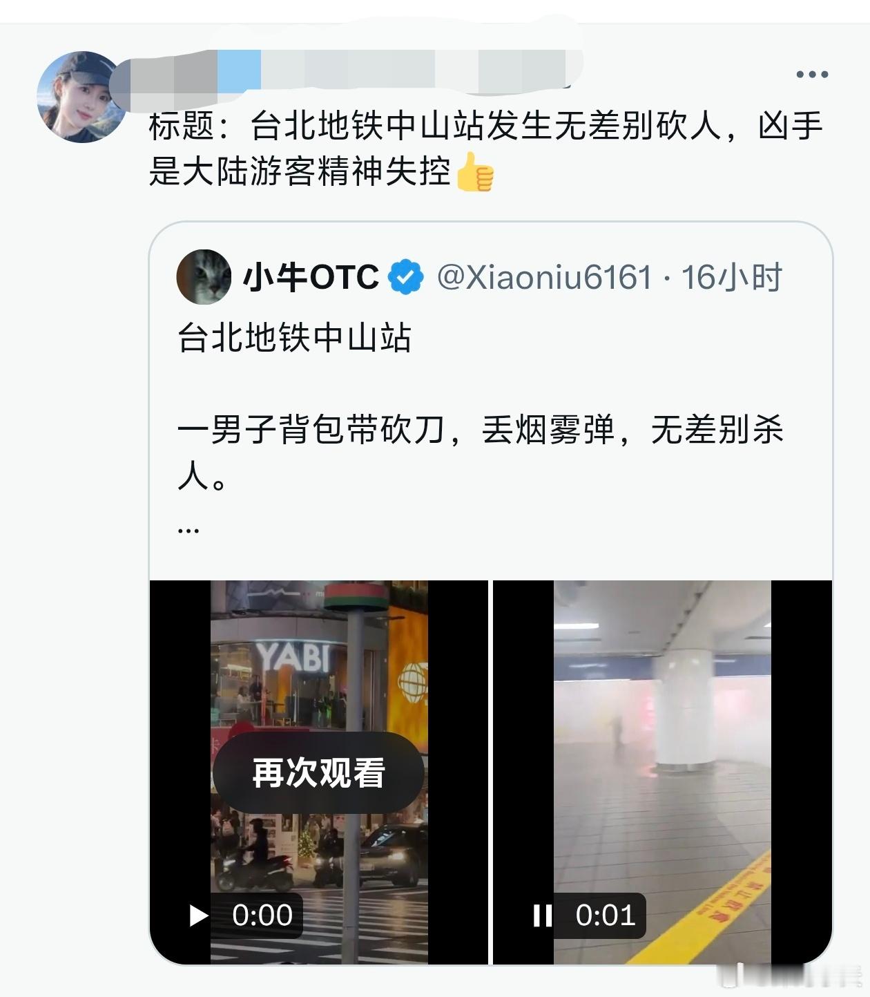Click the 0:00 time label on left video
Screen dimensions: 870x997
pyautogui.click(x=262, y=915)
